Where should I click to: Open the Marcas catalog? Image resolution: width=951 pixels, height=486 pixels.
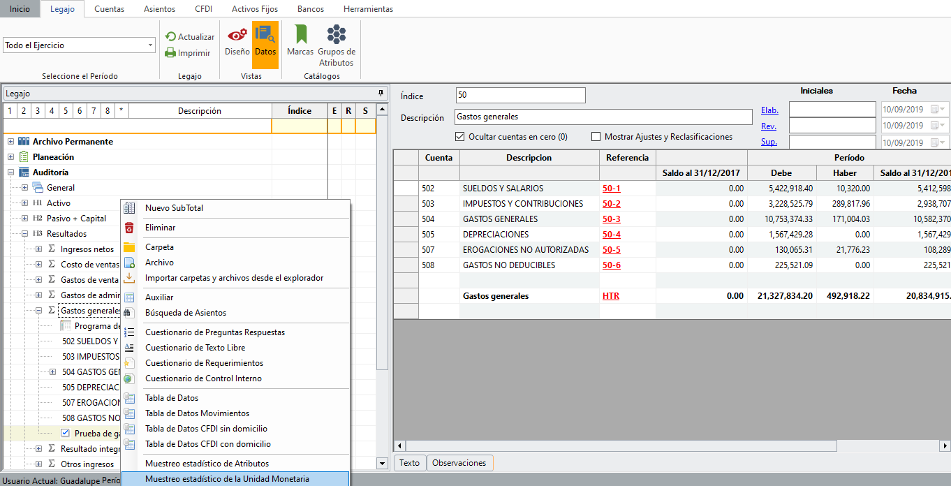pyautogui.click(x=300, y=40)
